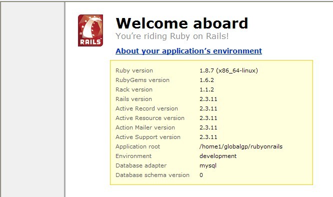Select '2.3.11' beside Active Support version
The image size is (333, 197).
point(208,137)
